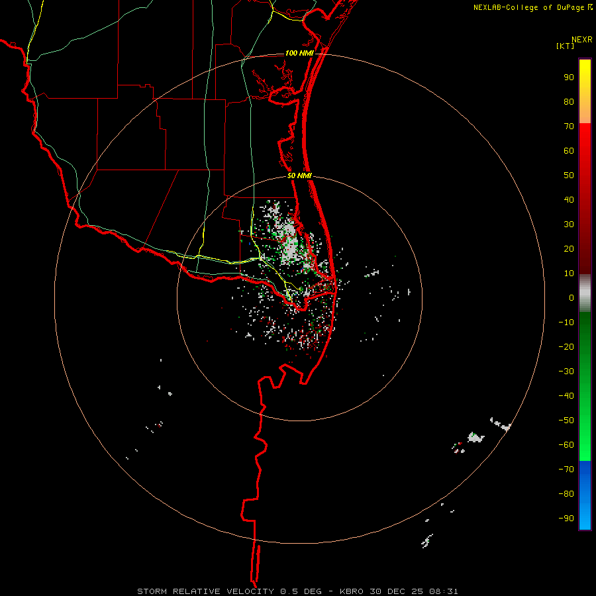
Task: Click the -30 scale label
Action: (x=566, y=372)
